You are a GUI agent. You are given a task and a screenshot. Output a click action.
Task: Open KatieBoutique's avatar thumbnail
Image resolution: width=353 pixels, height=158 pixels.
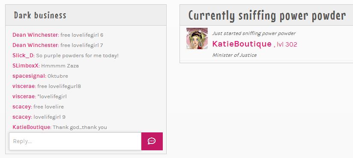197,38
